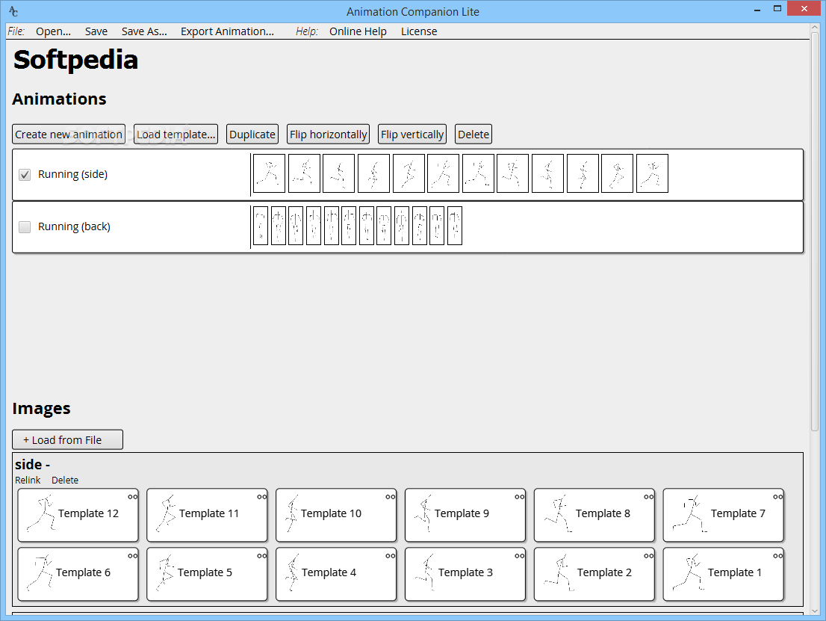Click the link icon on Template 5 card
Image resolution: width=826 pixels, height=621 pixels.
point(262,556)
